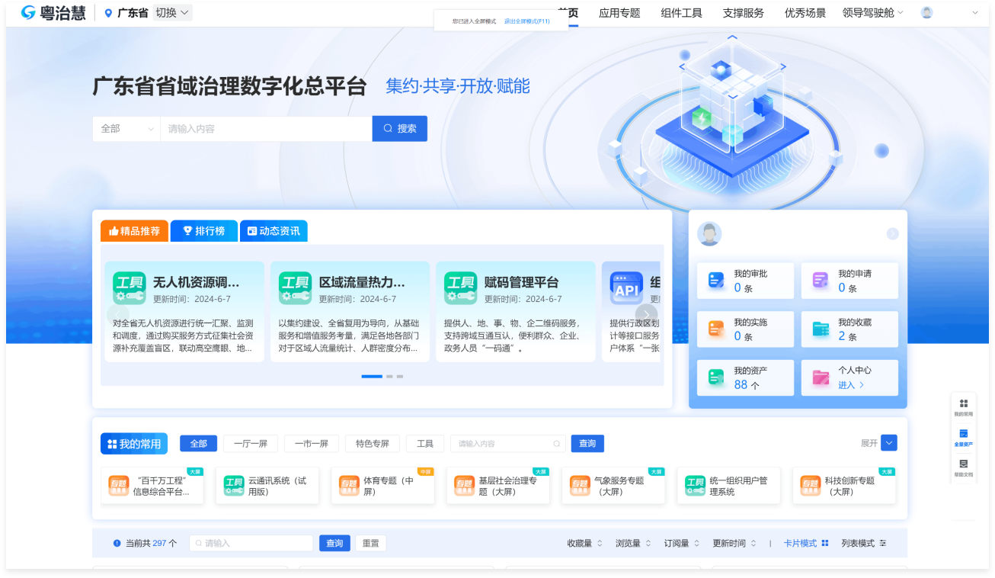
Task: Switch to 排行榜 tab
Action: pos(203,231)
